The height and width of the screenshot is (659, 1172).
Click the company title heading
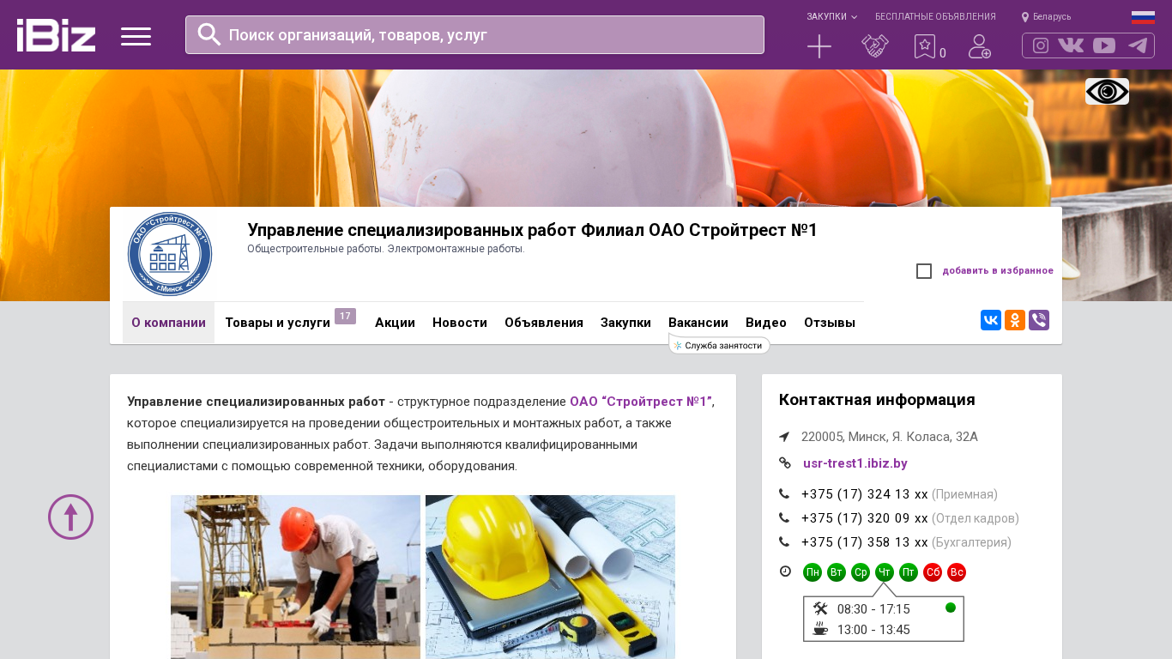coord(532,230)
